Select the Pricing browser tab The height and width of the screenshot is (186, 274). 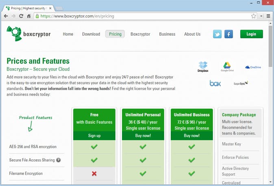click(28, 8)
